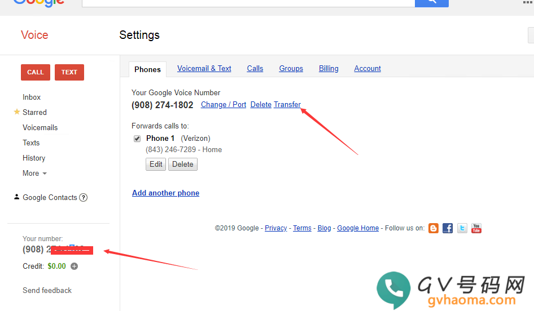The image size is (534, 311).
Task: Open the YouTube follow icon
Action: [x=476, y=228]
